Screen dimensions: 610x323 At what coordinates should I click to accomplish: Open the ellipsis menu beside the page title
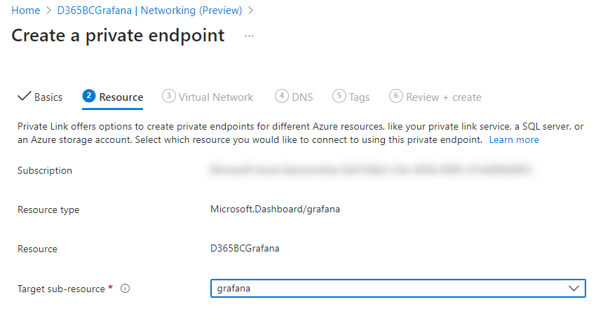(x=250, y=36)
